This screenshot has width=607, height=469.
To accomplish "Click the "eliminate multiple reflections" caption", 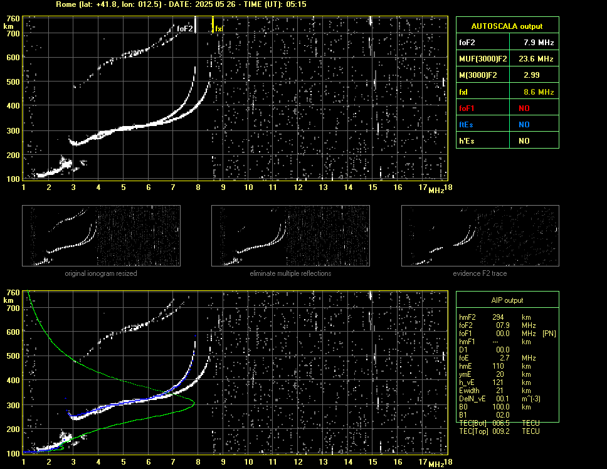I will point(290,273).
